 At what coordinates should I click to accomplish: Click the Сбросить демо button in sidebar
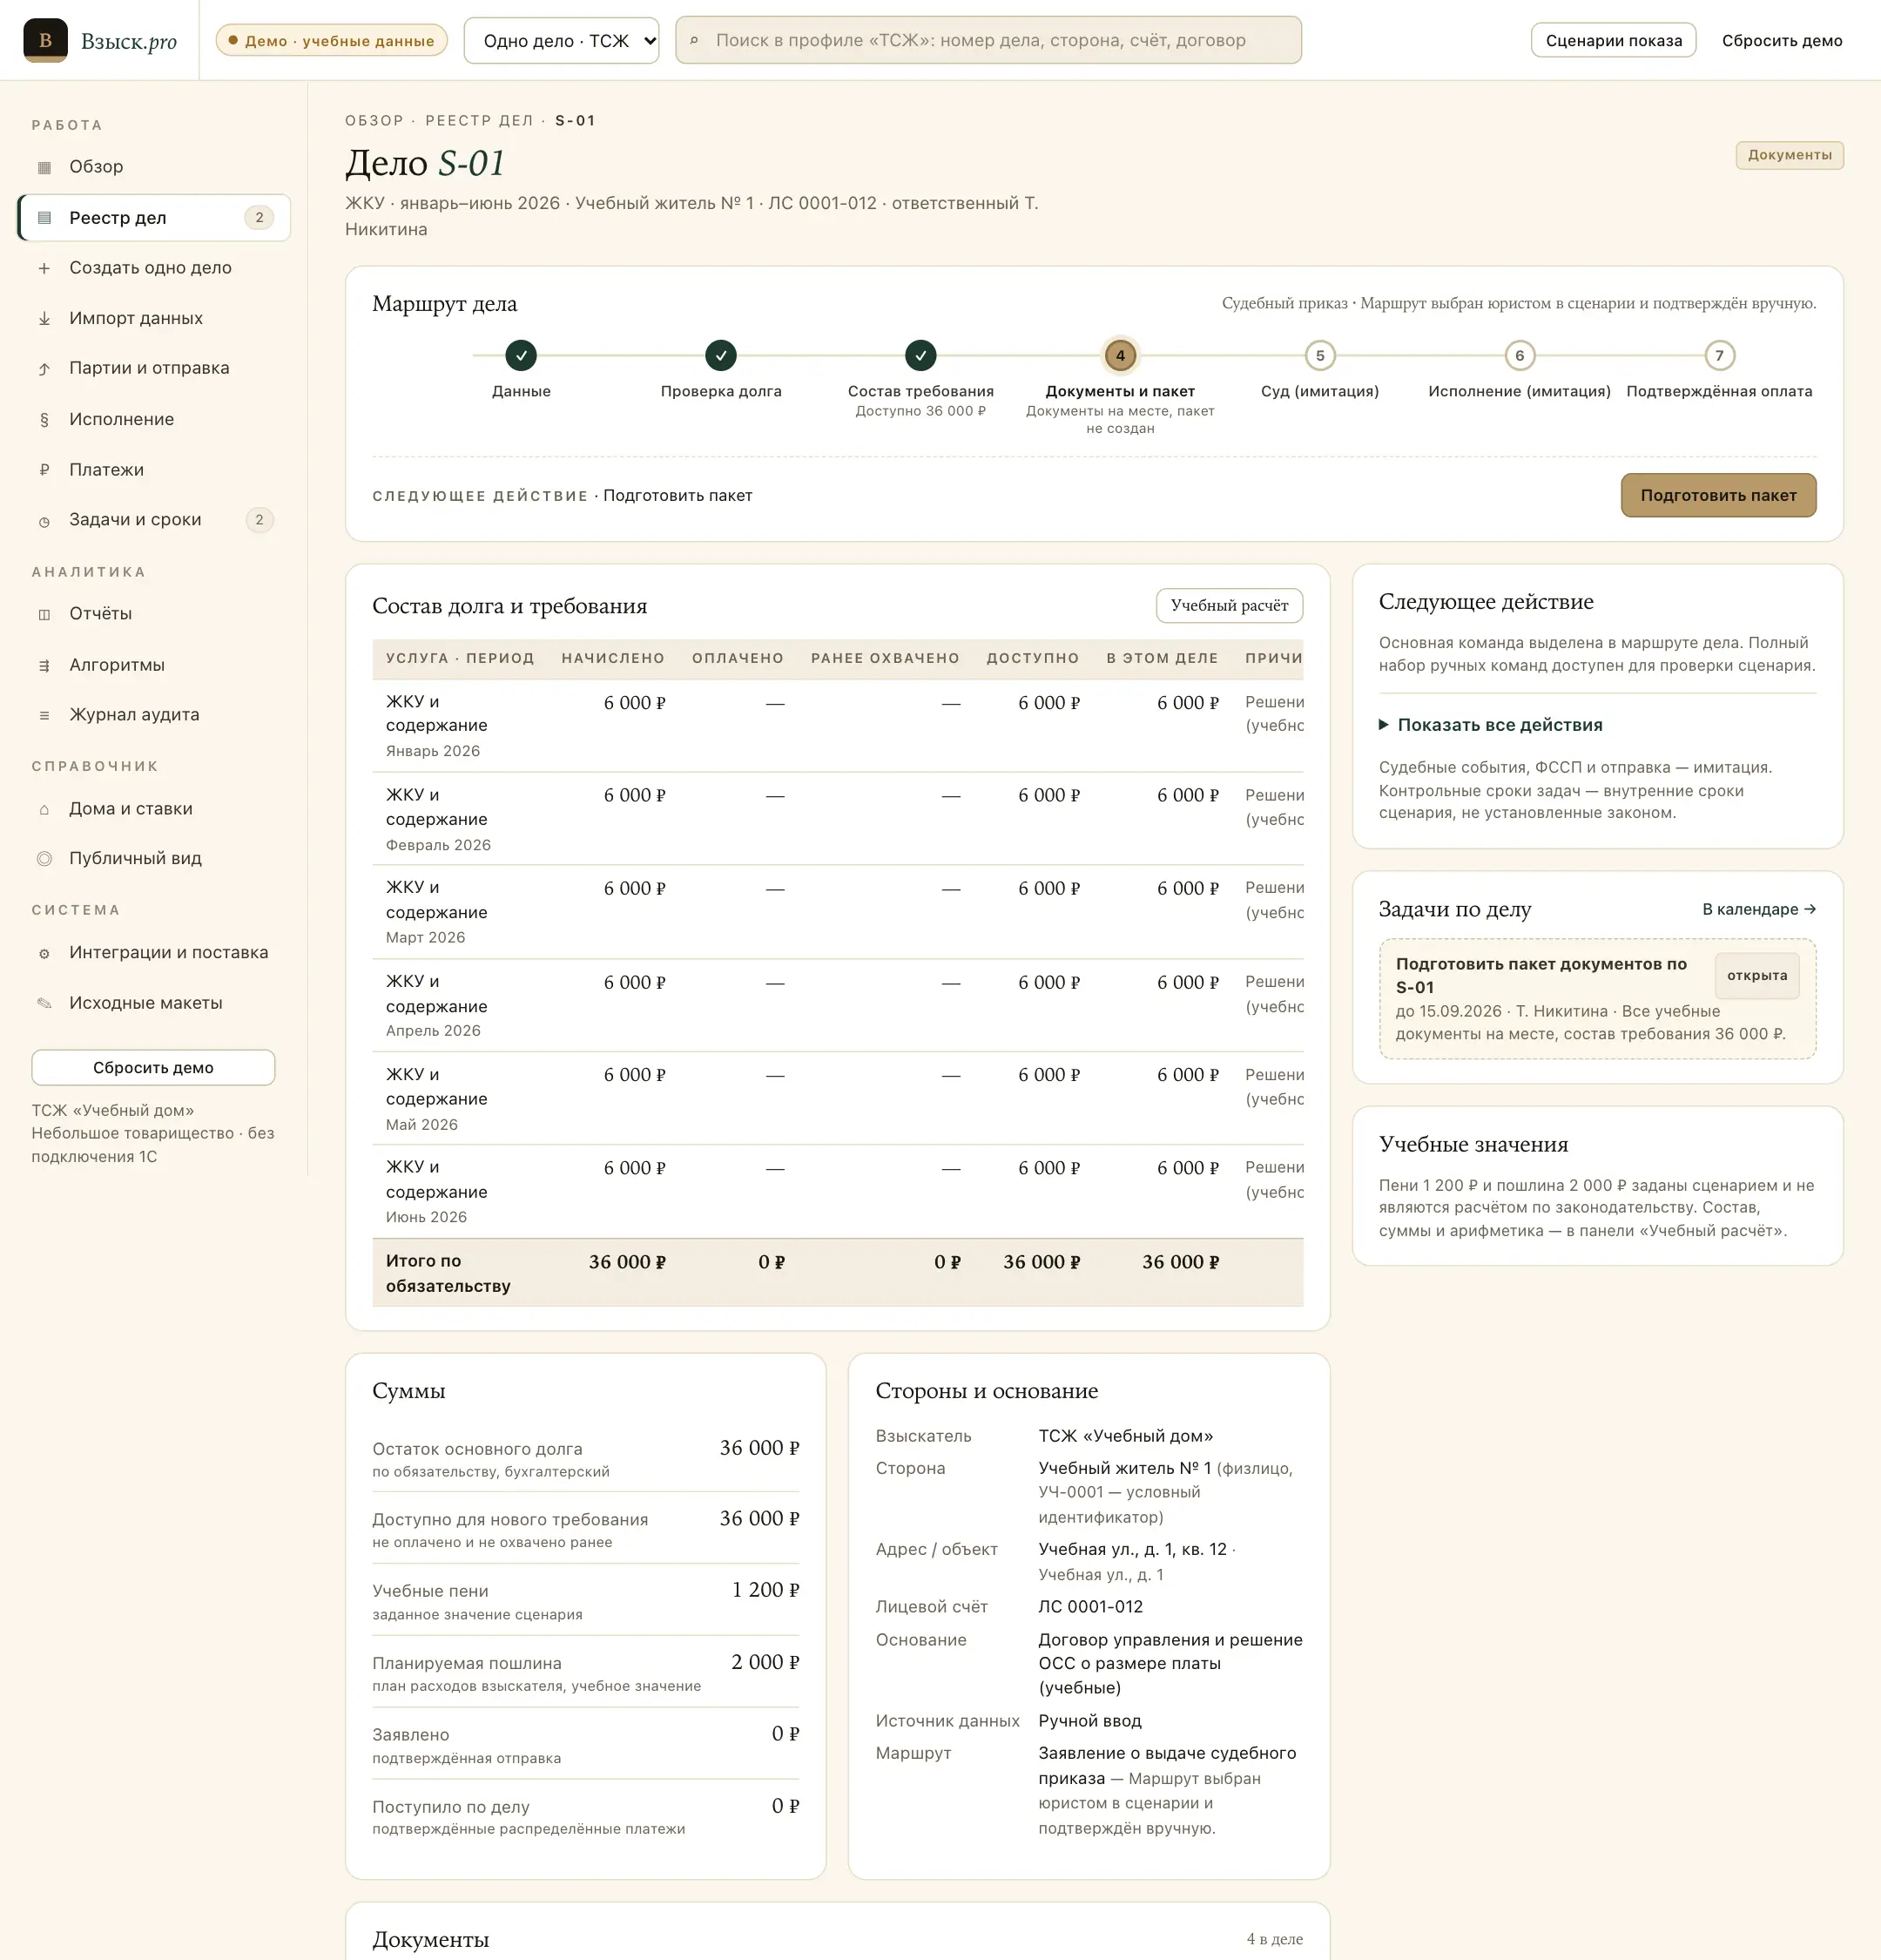pyautogui.click(x=153, y=1067)
